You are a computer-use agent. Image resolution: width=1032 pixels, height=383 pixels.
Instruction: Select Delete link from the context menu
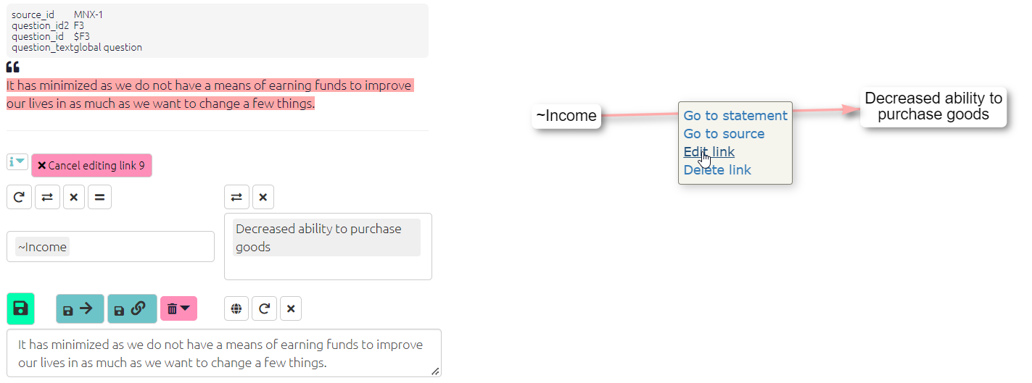(x=717, y=170)
